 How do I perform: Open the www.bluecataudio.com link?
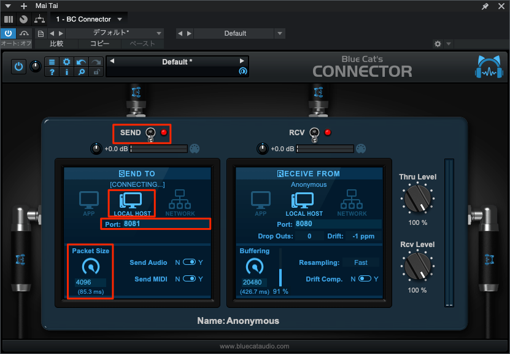tap(254, 346)
